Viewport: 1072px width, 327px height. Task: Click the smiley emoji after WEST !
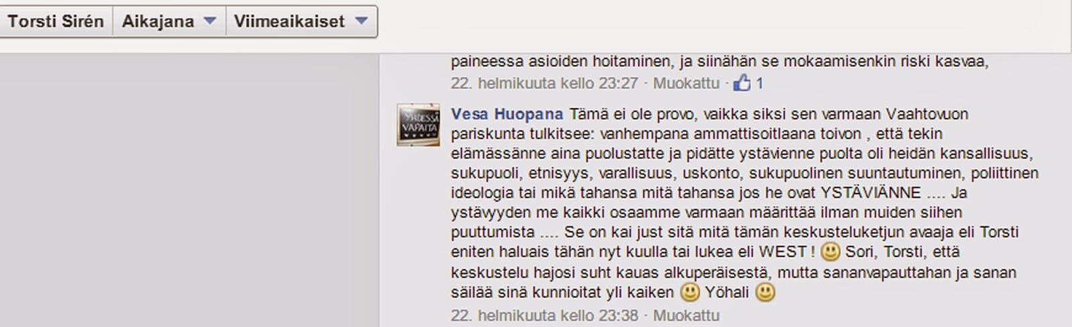(x=831, y=252)
